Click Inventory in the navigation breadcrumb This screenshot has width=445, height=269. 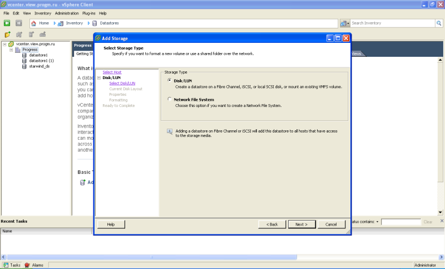click(75, 23)
